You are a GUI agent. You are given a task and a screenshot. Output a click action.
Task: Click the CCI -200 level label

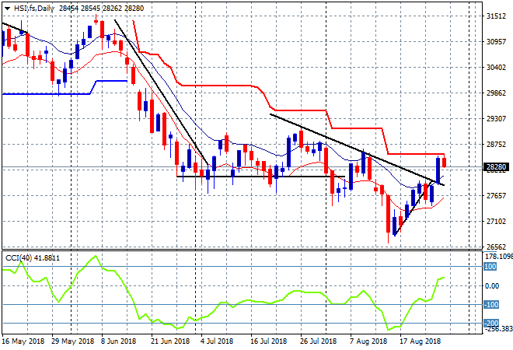point(491,323)
